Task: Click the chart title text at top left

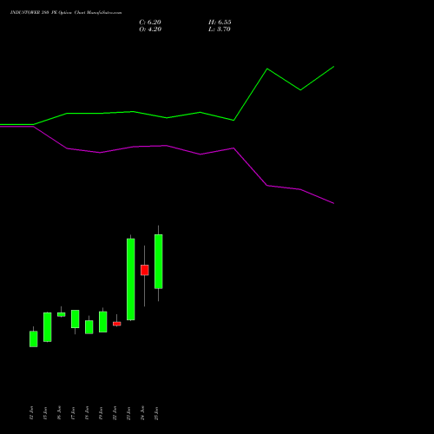Action: coord(66,13)
